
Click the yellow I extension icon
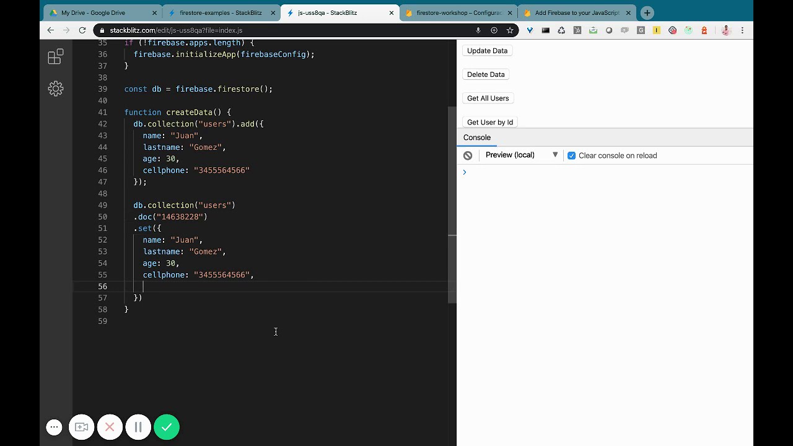(x=657, y=30)
